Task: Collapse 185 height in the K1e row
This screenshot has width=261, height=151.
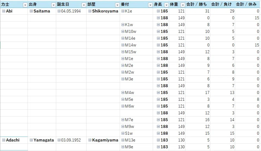Action: click(158, 11)
